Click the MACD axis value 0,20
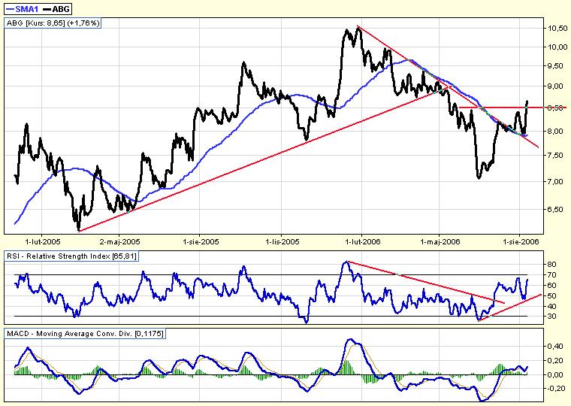Screen dimensions: 571x406 tap(555, 360)
